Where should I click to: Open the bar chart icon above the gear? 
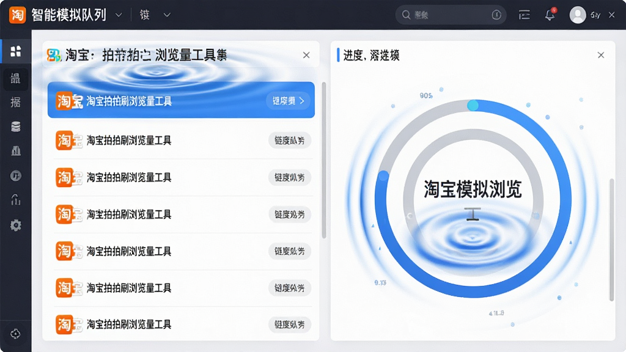[x=15, y=200]
